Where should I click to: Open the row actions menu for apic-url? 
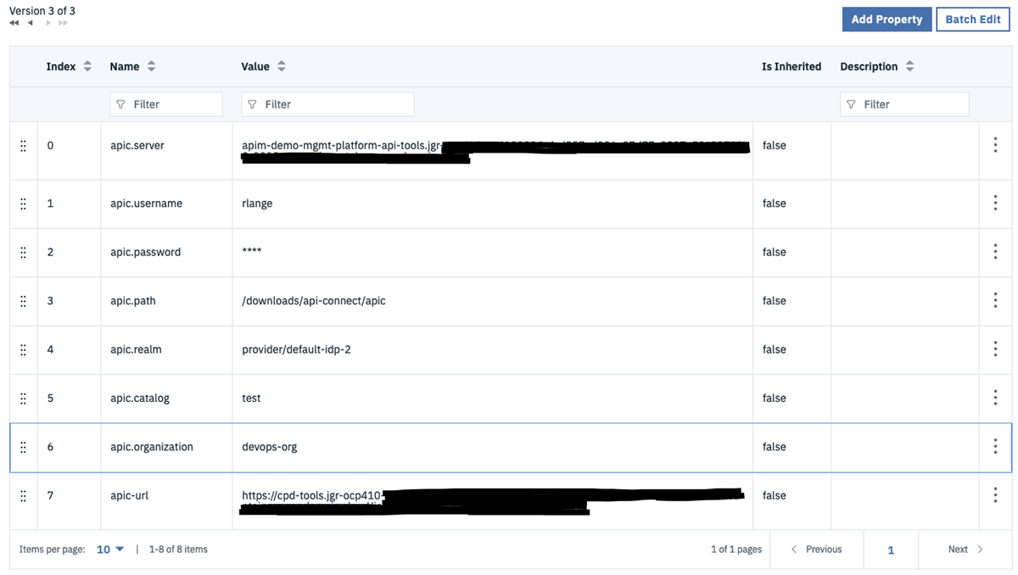coord(995,494)
